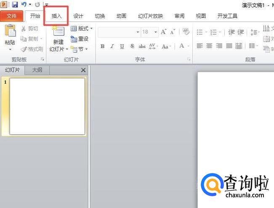The width and height of the screenshot is (274, 208).
Task: Toggle Italic formatting
Action: [112, 46]
